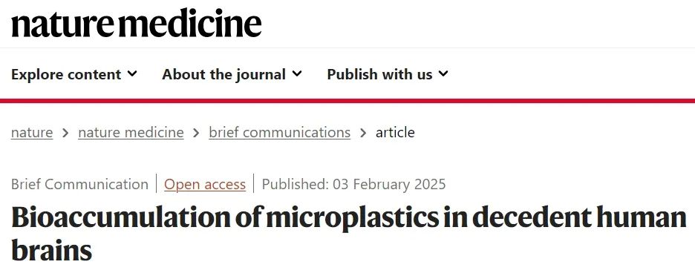The height and width of the screenshot is (276, 695).
Task: Click the breadcrumb arrow after brief communications
Action: (x=363, y=133)
